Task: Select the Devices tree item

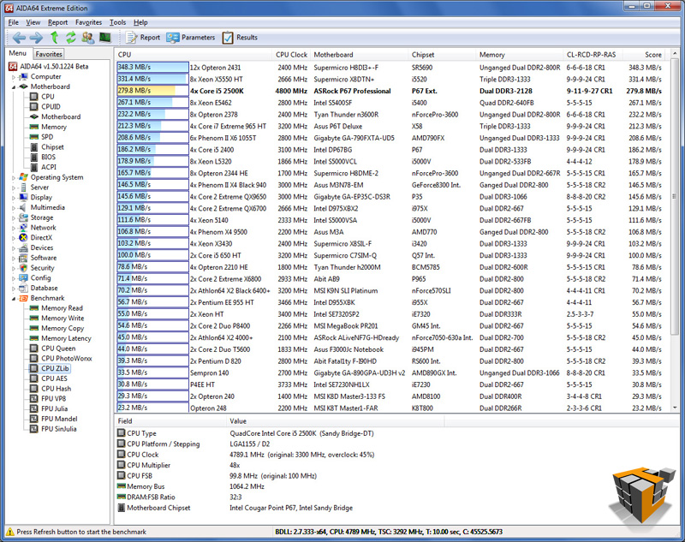Action: [x=42, y=247]
